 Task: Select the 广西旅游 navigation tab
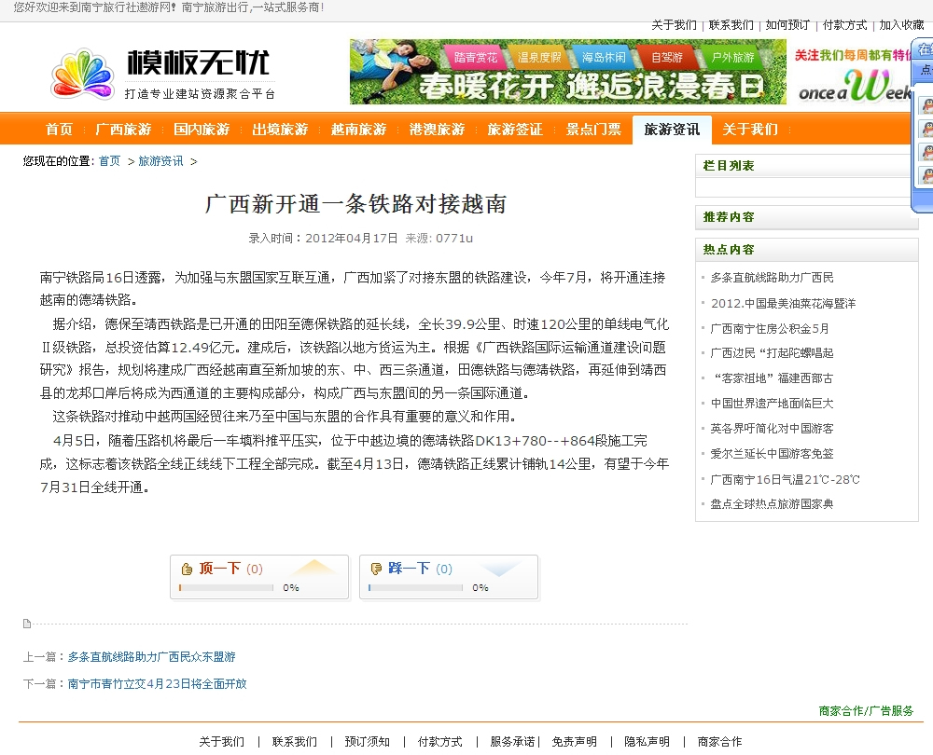(x=123, y=130)
